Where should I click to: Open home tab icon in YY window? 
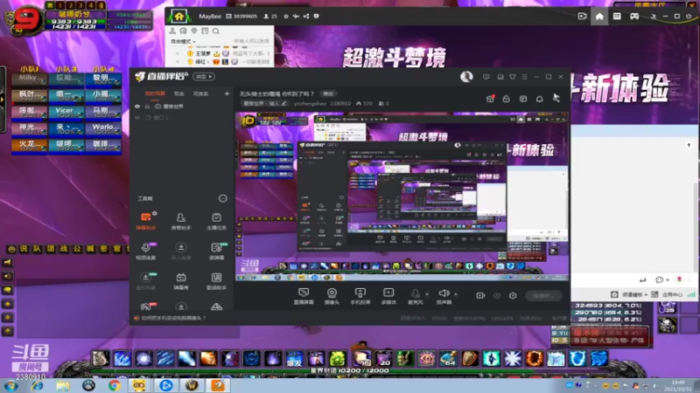tap(599, 16)
